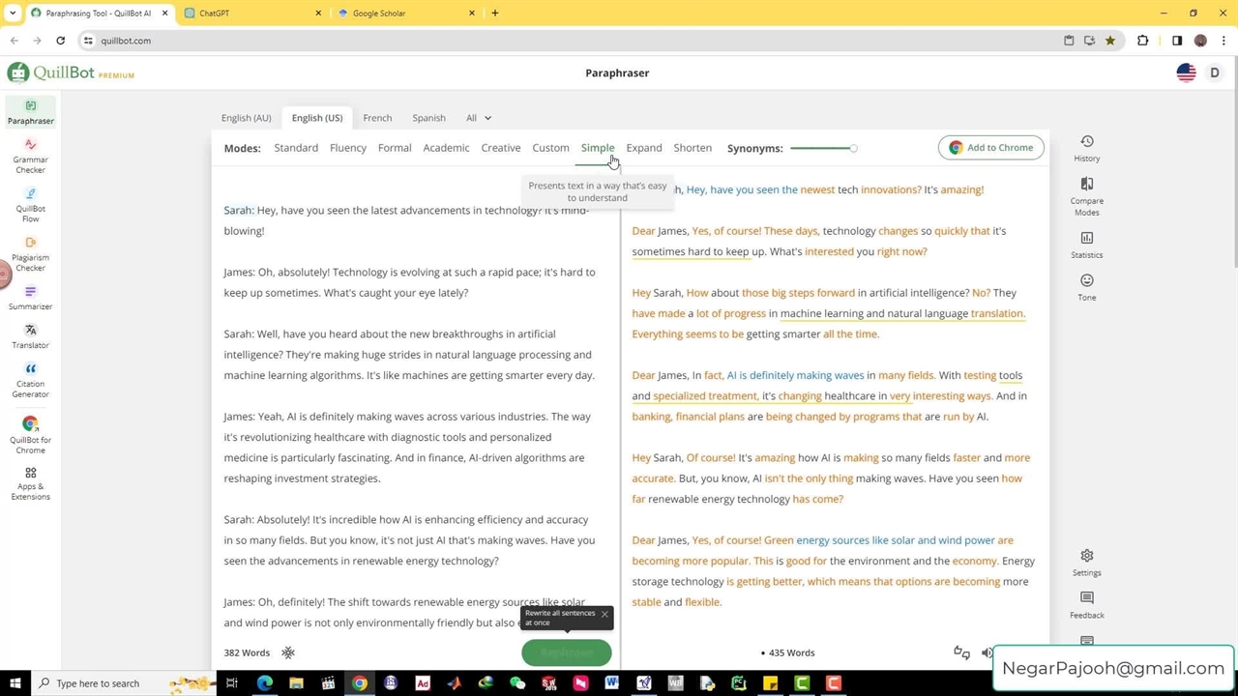The width and height of the screenshot is (1238, 696).
Task: Open the History panel
Action: point(1086,148)
